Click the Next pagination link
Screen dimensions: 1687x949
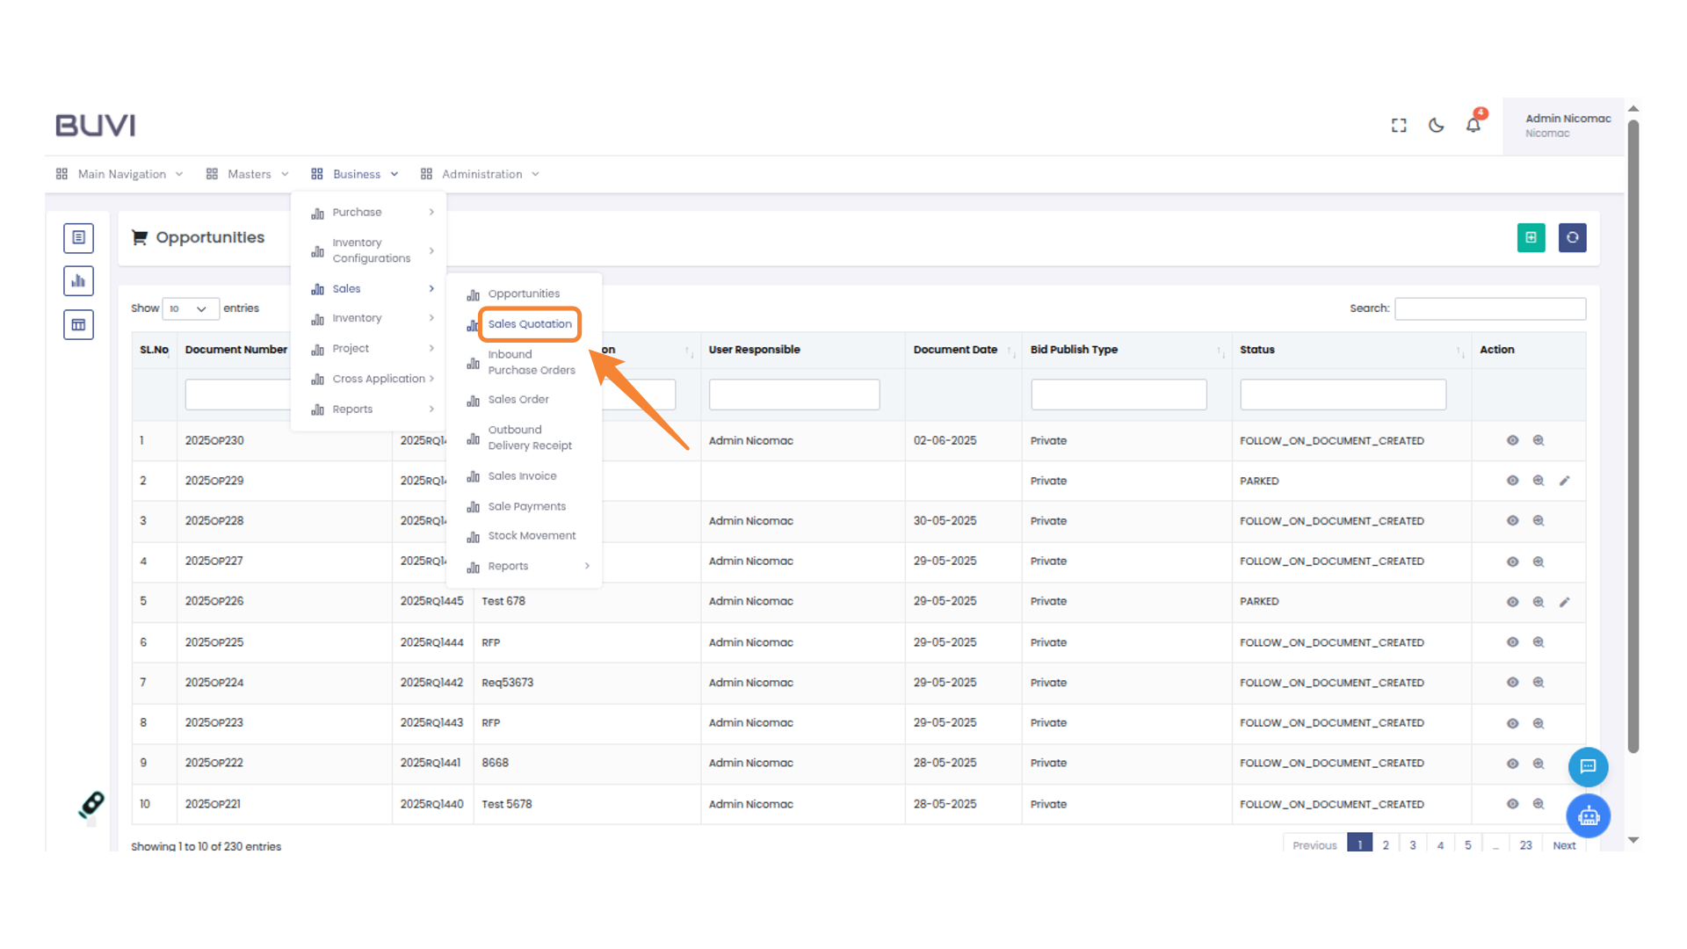[x=1563, y=844]
